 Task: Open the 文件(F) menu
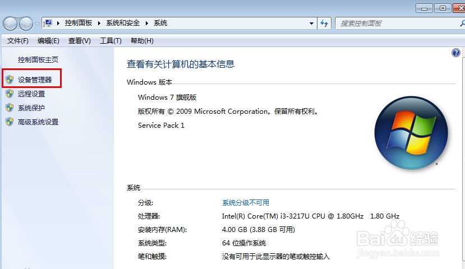[x=18, y=41]
